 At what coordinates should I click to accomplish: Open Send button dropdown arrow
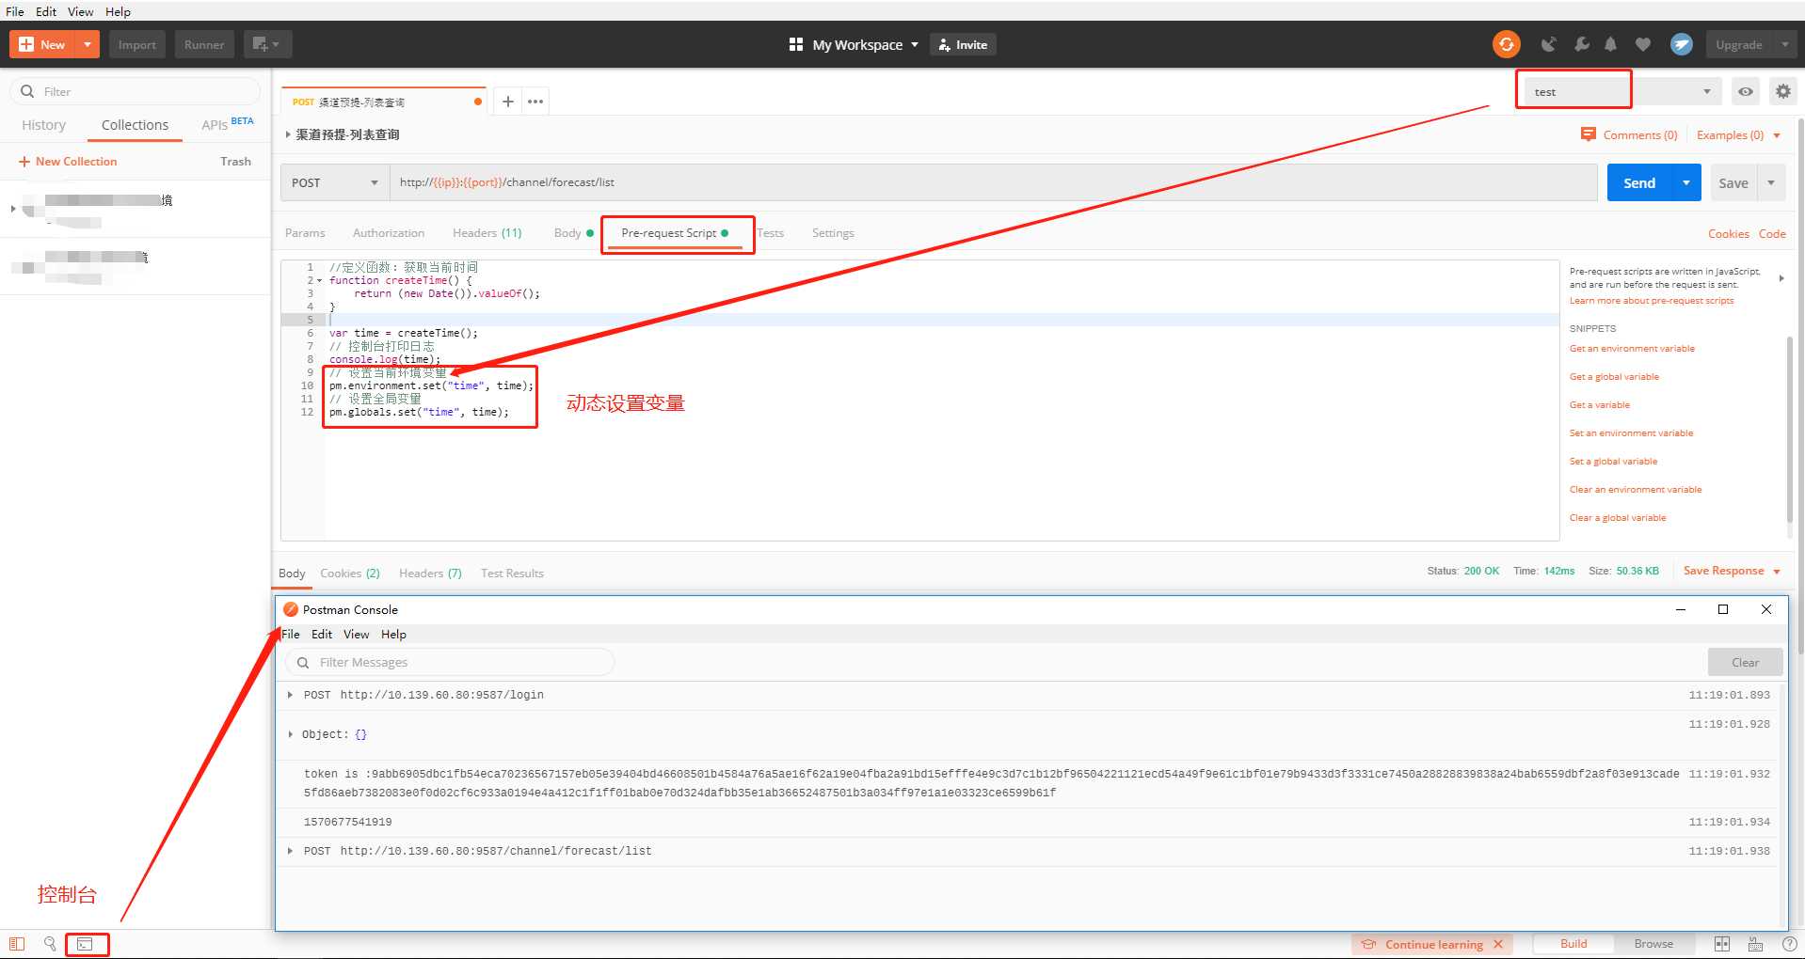point(1686,182)
